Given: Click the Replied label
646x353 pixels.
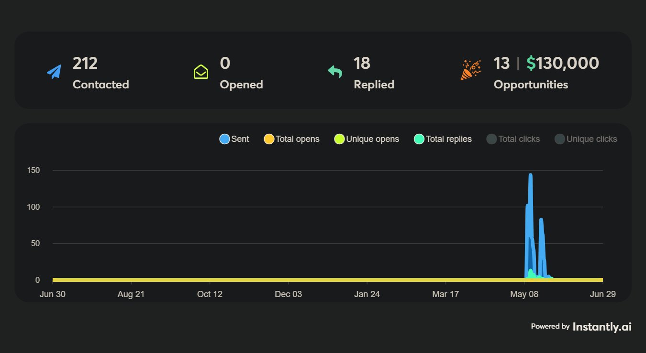Looking at the screenshot, I should [x=374, y=85].
